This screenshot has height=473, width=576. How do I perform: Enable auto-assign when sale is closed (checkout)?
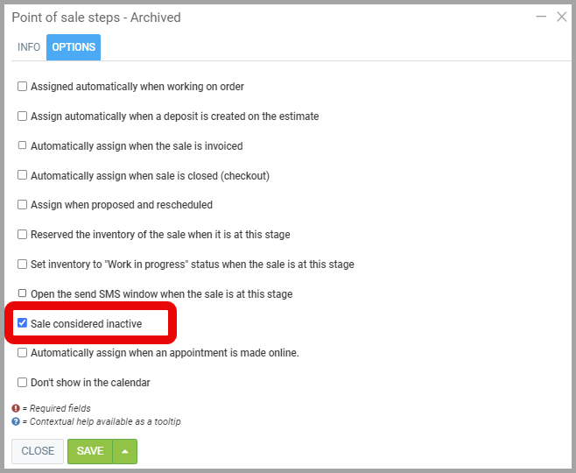[23, 175]
